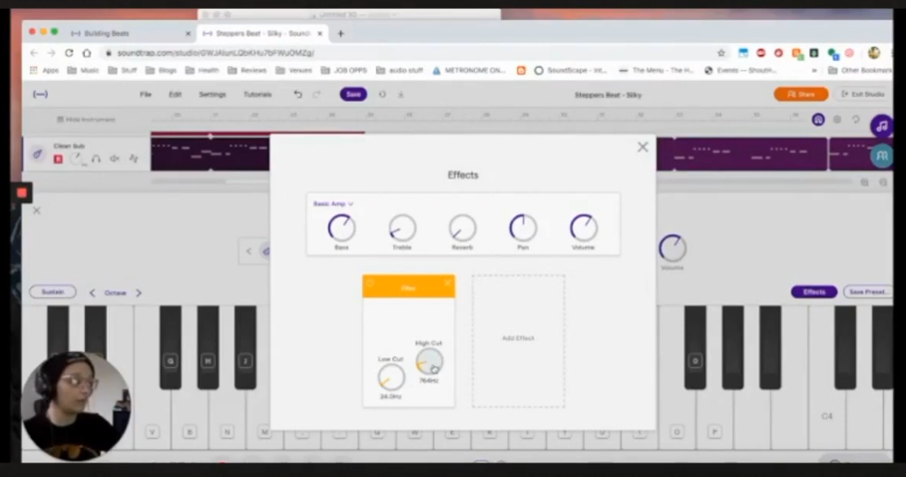Open the Basic Amp preset dropdown

(331, 204)
